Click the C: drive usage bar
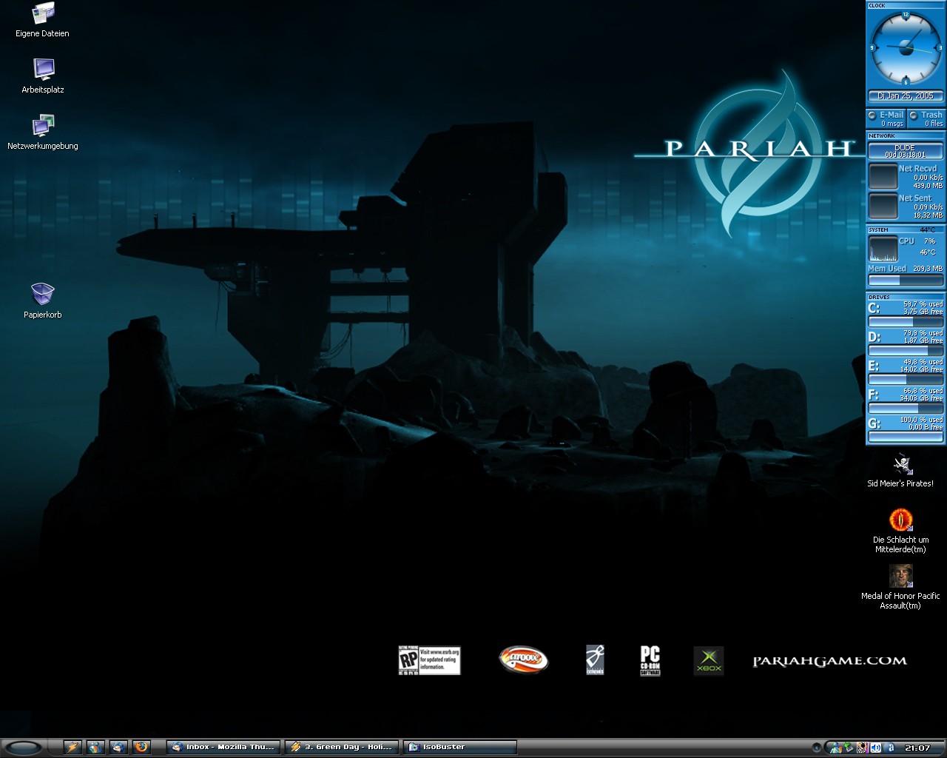 [906, 322]
